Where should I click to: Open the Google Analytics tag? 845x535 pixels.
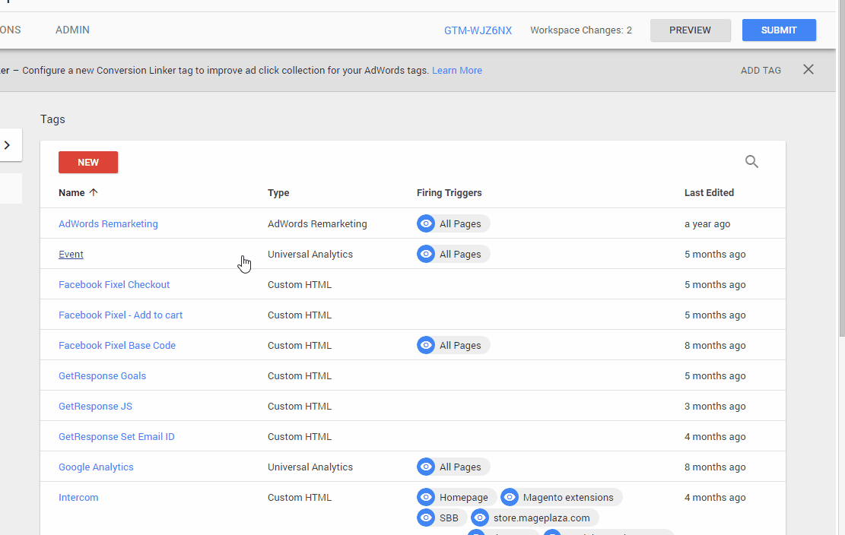click(x=96, y=467)
